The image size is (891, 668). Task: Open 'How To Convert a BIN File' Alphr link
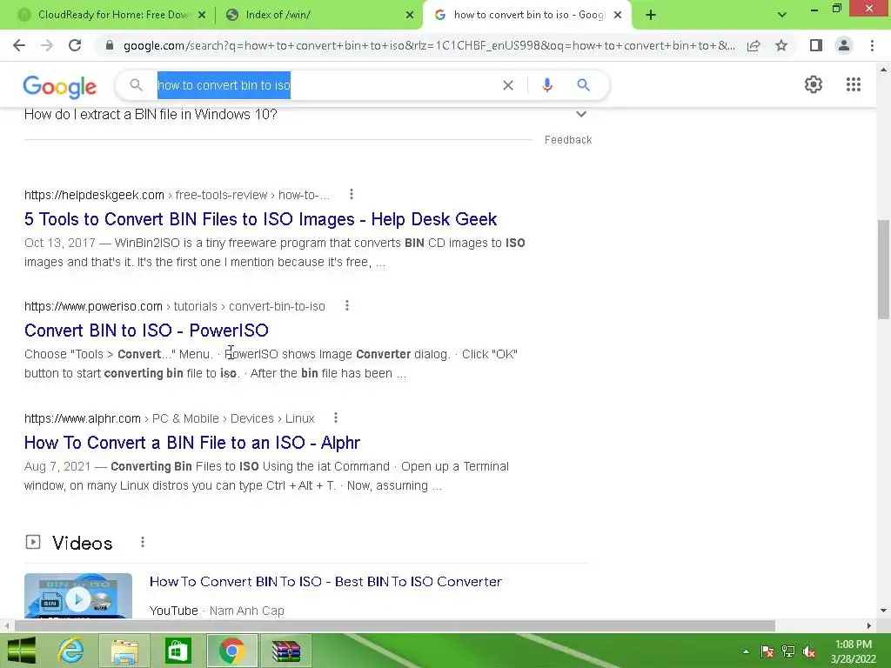192,443
